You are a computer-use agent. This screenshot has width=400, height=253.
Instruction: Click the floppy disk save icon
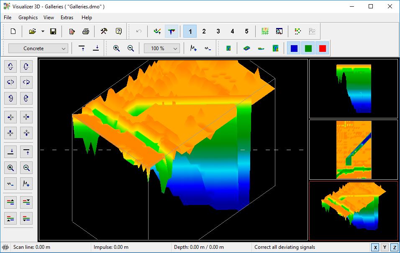(53, 31)
